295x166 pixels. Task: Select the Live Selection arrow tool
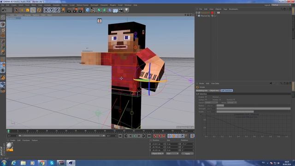(17, 10)
